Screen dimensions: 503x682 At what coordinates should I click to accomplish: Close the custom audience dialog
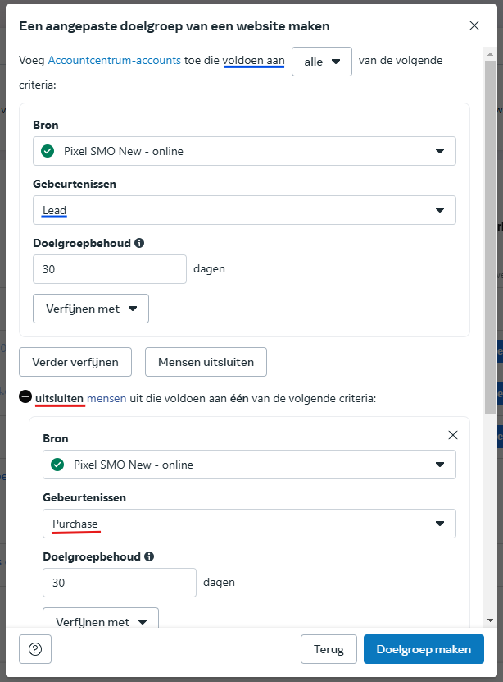(474, 25)
